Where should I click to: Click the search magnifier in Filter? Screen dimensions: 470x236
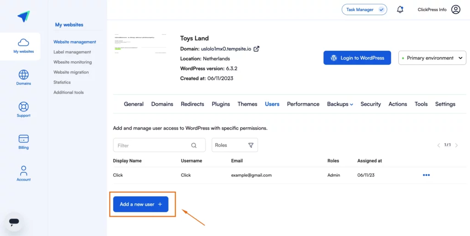coord(194,145)
